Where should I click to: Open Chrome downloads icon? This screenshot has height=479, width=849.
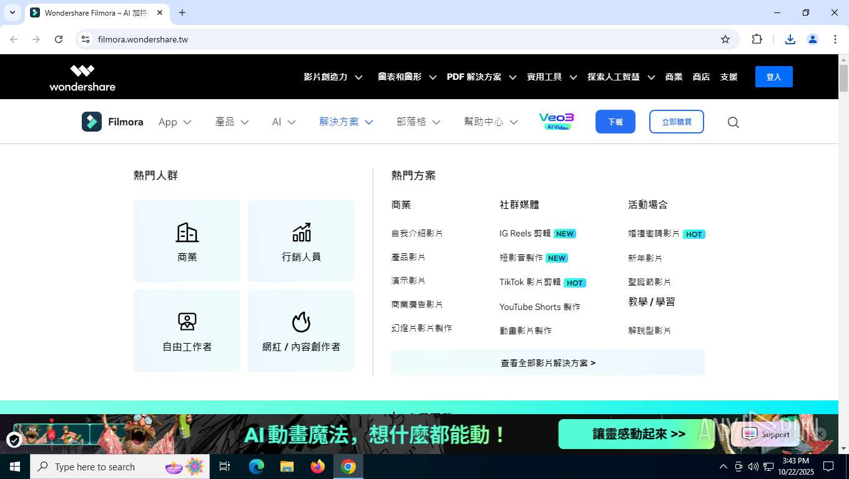(x=790, y=39)
